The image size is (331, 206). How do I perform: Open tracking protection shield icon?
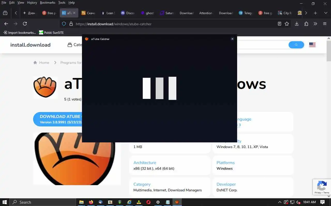click(64, 24)
